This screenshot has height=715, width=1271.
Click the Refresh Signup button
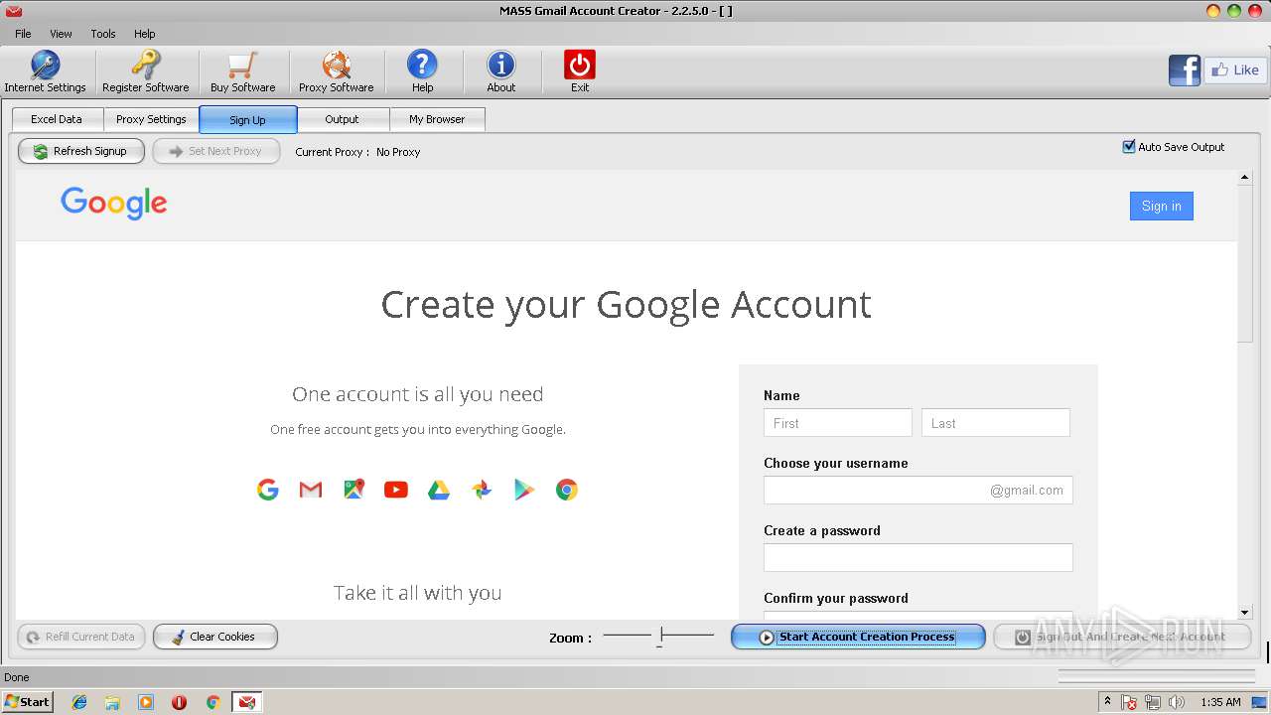[81, 151]
